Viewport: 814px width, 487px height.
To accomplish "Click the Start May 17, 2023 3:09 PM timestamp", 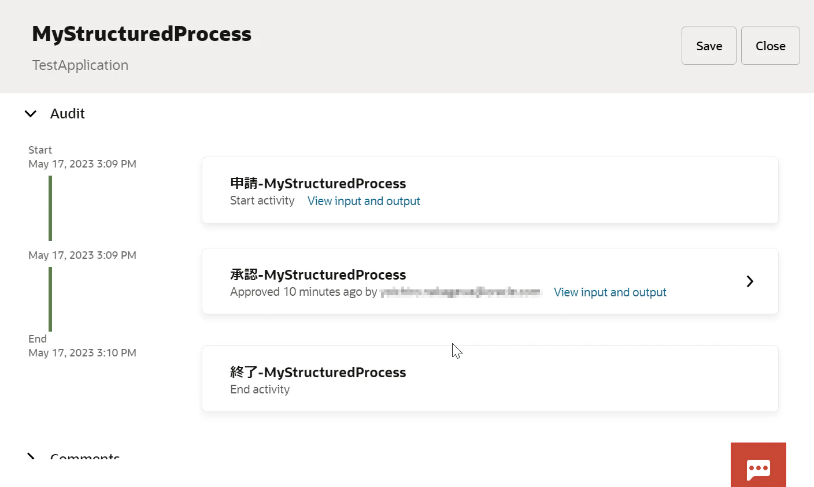I will (x=82, y=157).
